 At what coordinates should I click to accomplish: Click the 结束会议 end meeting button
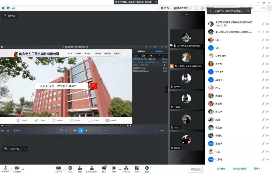point(196,169)
